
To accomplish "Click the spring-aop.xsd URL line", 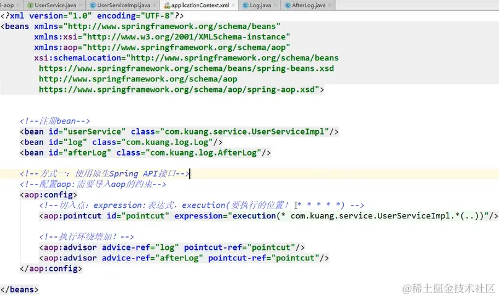I will tap(181, 89).
